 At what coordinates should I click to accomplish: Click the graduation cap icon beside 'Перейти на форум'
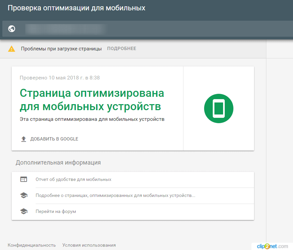24,212
